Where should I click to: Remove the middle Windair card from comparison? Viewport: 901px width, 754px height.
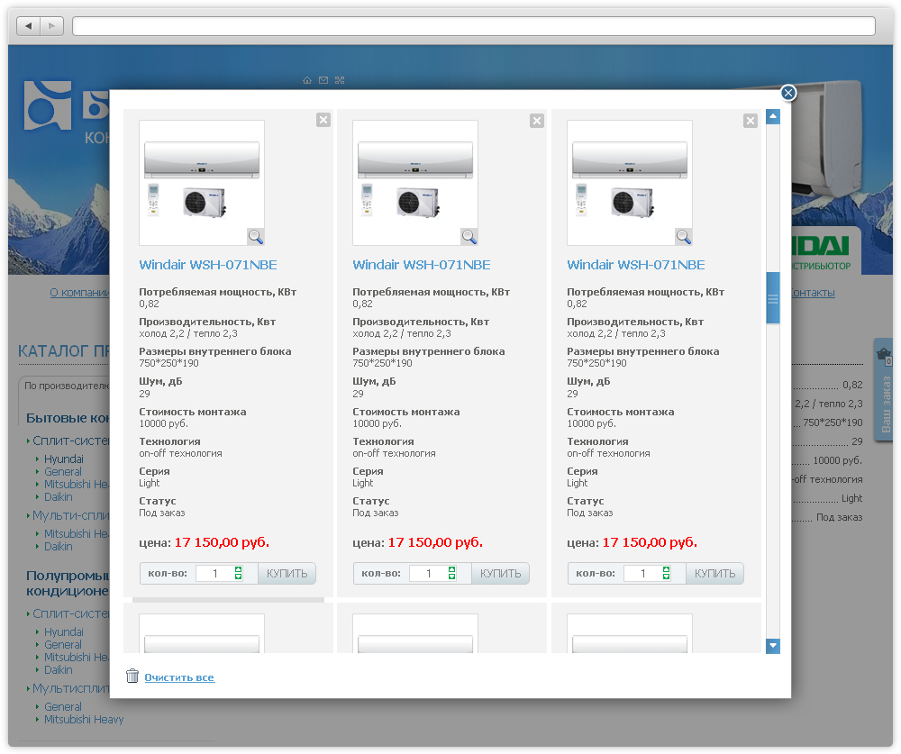[x=537, y=120]
